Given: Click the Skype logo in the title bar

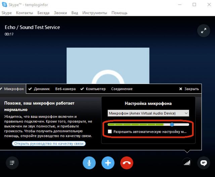Looking at the screenshot, I should [4, 5].
